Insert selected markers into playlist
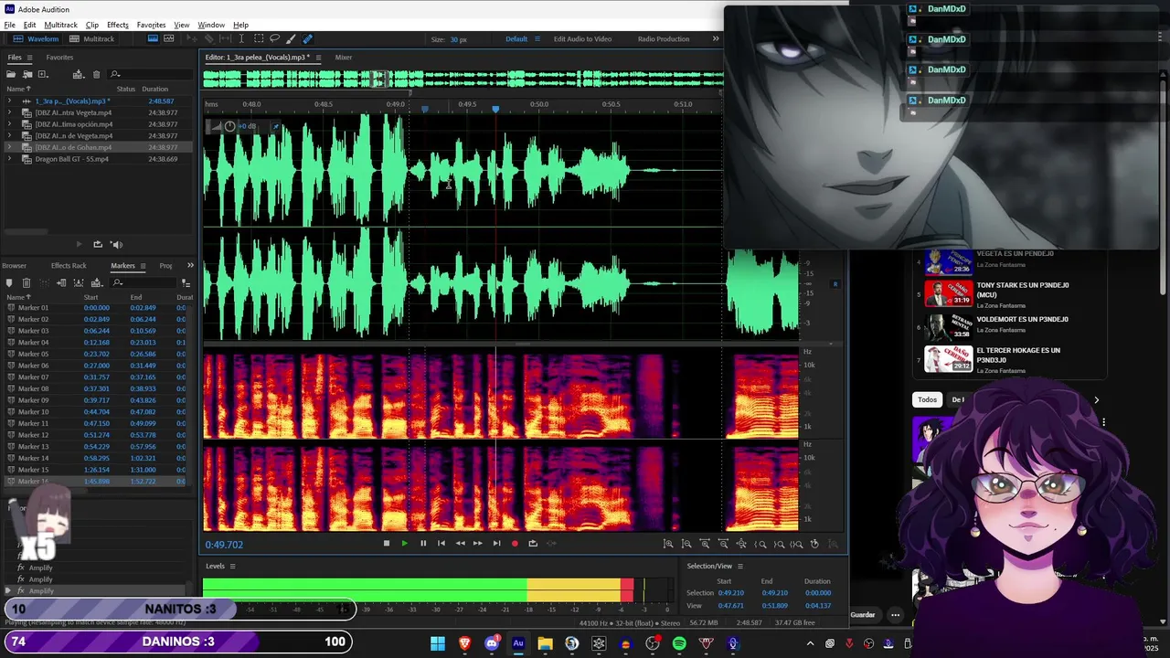The height and width of the screenshot is (658, 1170). click(61, 282)
